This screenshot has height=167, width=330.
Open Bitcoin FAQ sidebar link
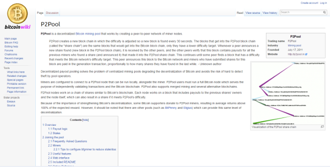11,43
